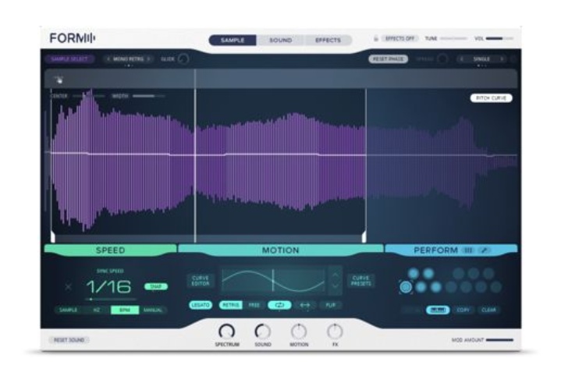Click the 1/16 sync speed value

point(108,286)
